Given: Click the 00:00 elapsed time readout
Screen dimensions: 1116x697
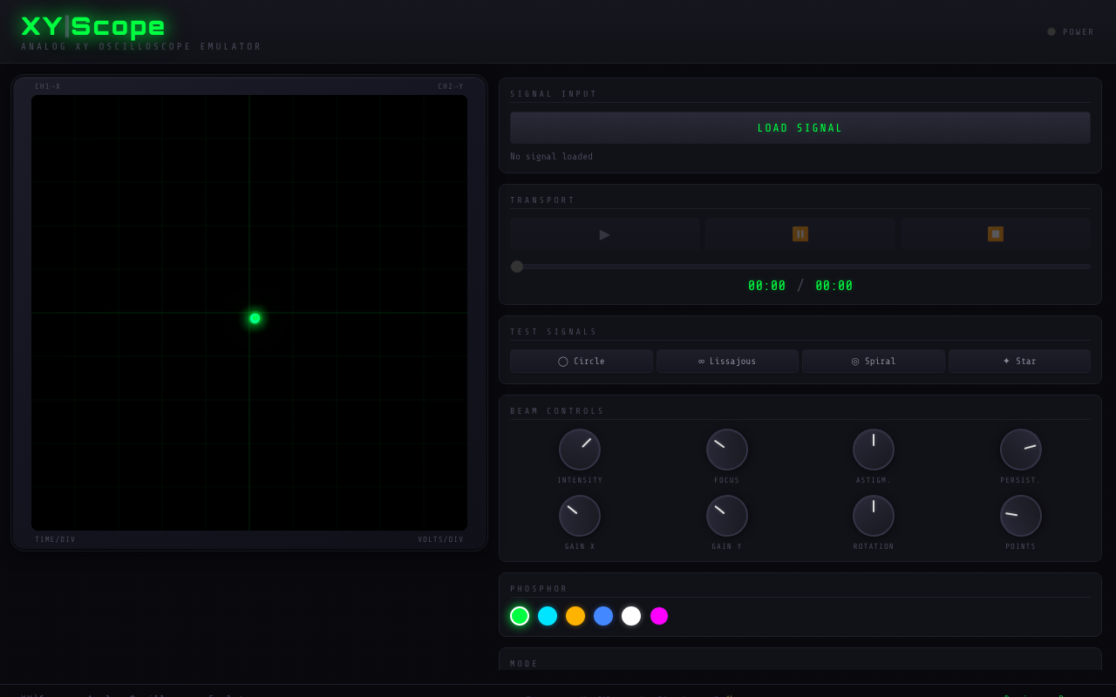Looking at the screenshot, I should (766, 286).
